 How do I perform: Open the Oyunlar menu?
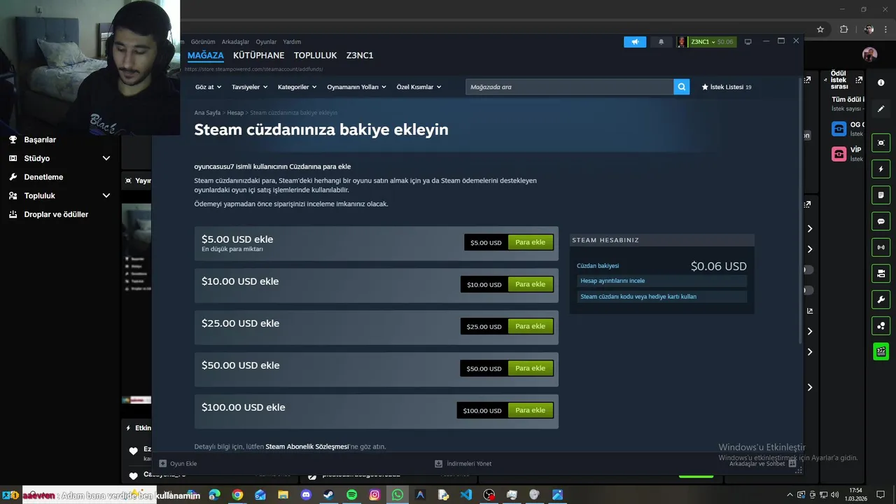[x=266, y=42]
